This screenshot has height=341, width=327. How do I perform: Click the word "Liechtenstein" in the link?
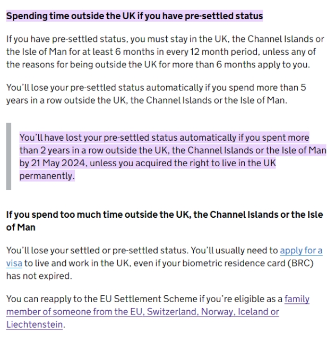35,325
